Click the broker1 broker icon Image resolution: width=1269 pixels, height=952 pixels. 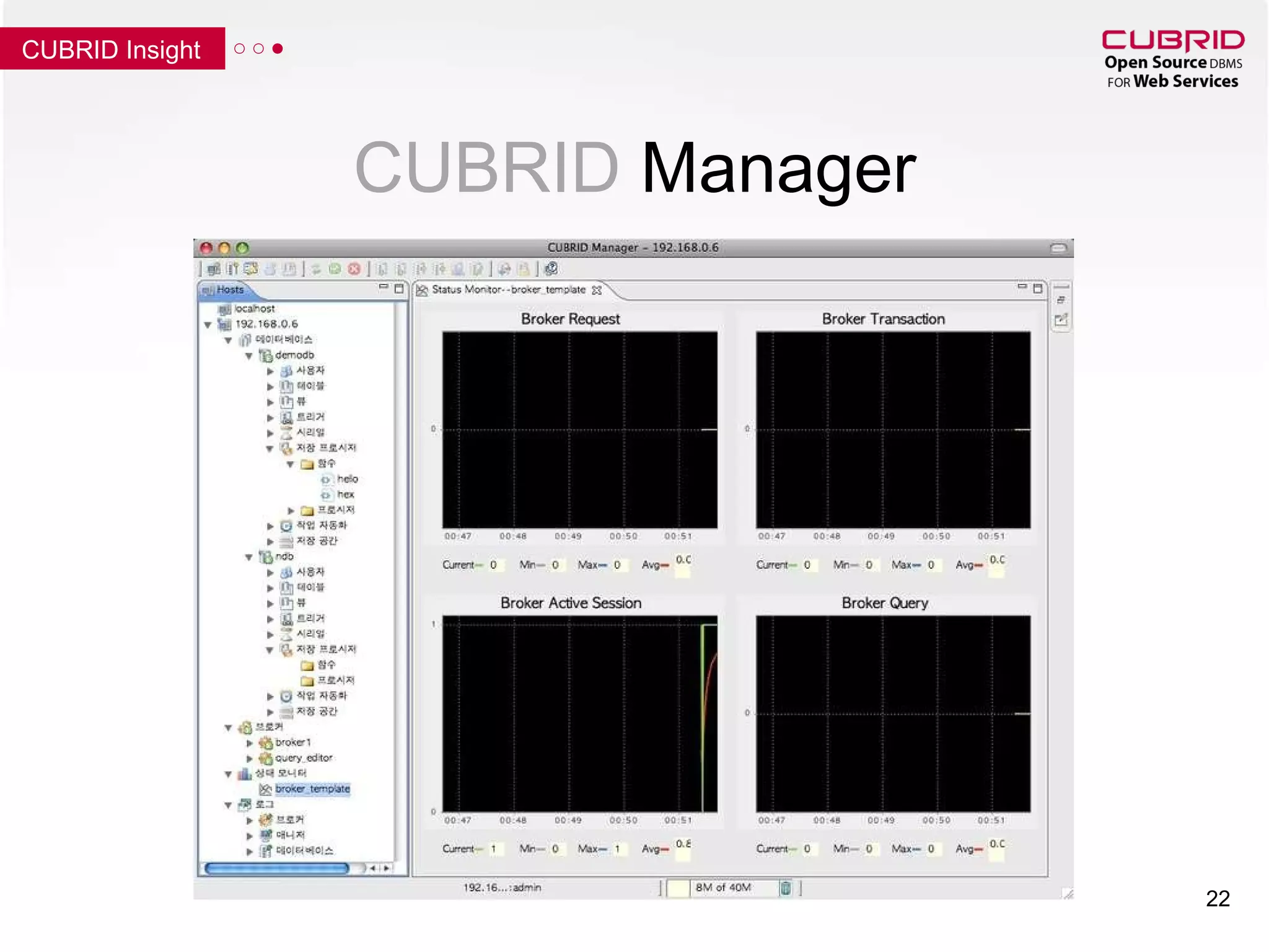(x=266, y=743)
